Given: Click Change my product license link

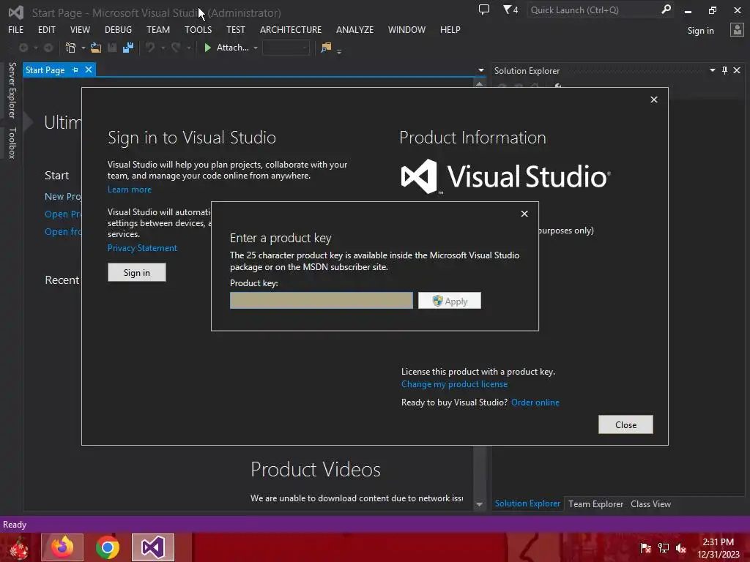Looking at the screenshot, I should pyautogui.click(x=454, y=383).
